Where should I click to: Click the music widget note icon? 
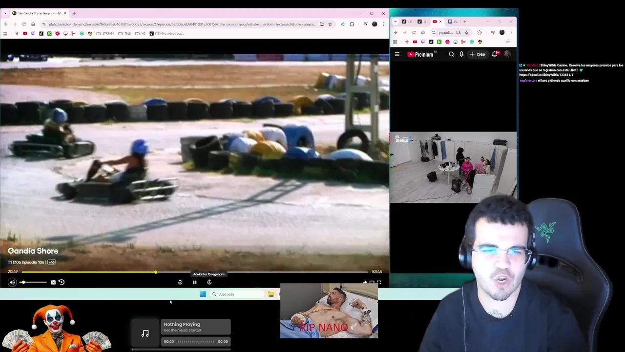145,333
